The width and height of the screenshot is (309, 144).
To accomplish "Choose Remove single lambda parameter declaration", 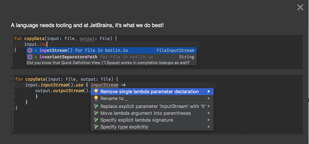I will 152,91.
